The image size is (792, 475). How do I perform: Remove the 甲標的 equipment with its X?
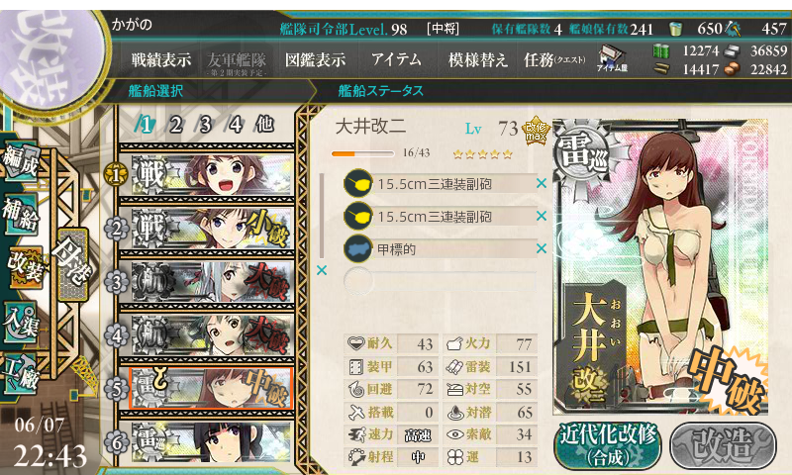pos(542,248)
